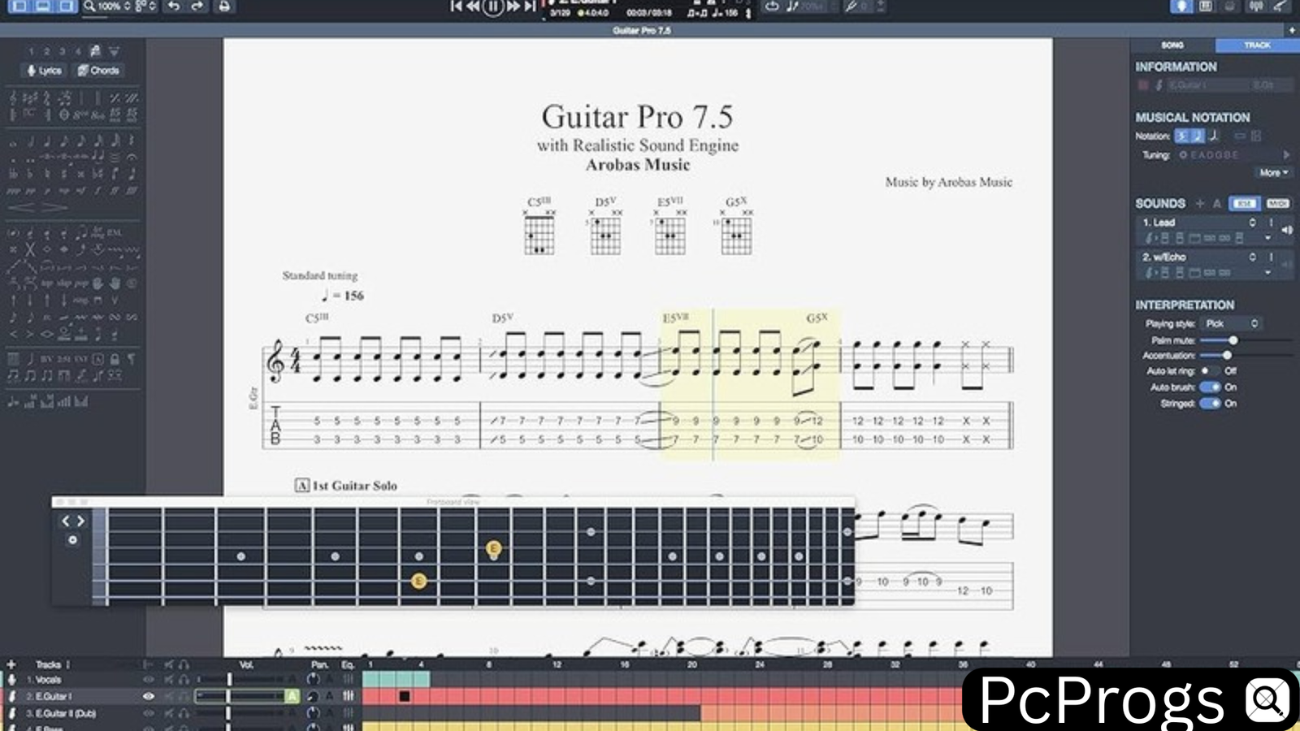Adjust 2. E.Guitar I volume slider
Viewport: 1300px width, 731px height.
coord(228,696)
